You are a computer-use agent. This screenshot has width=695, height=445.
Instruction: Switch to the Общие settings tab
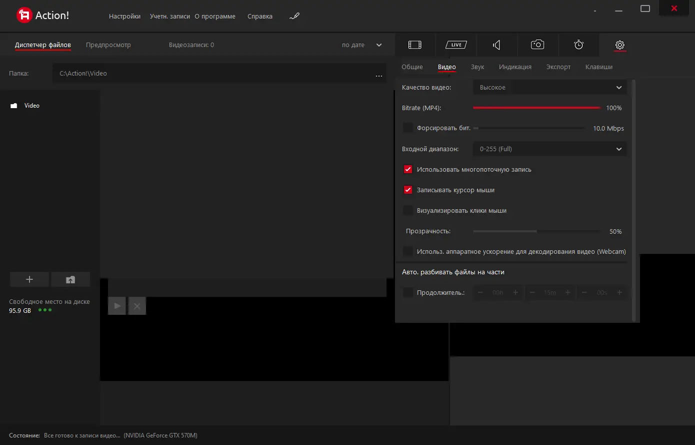click(x=412, y=67)
